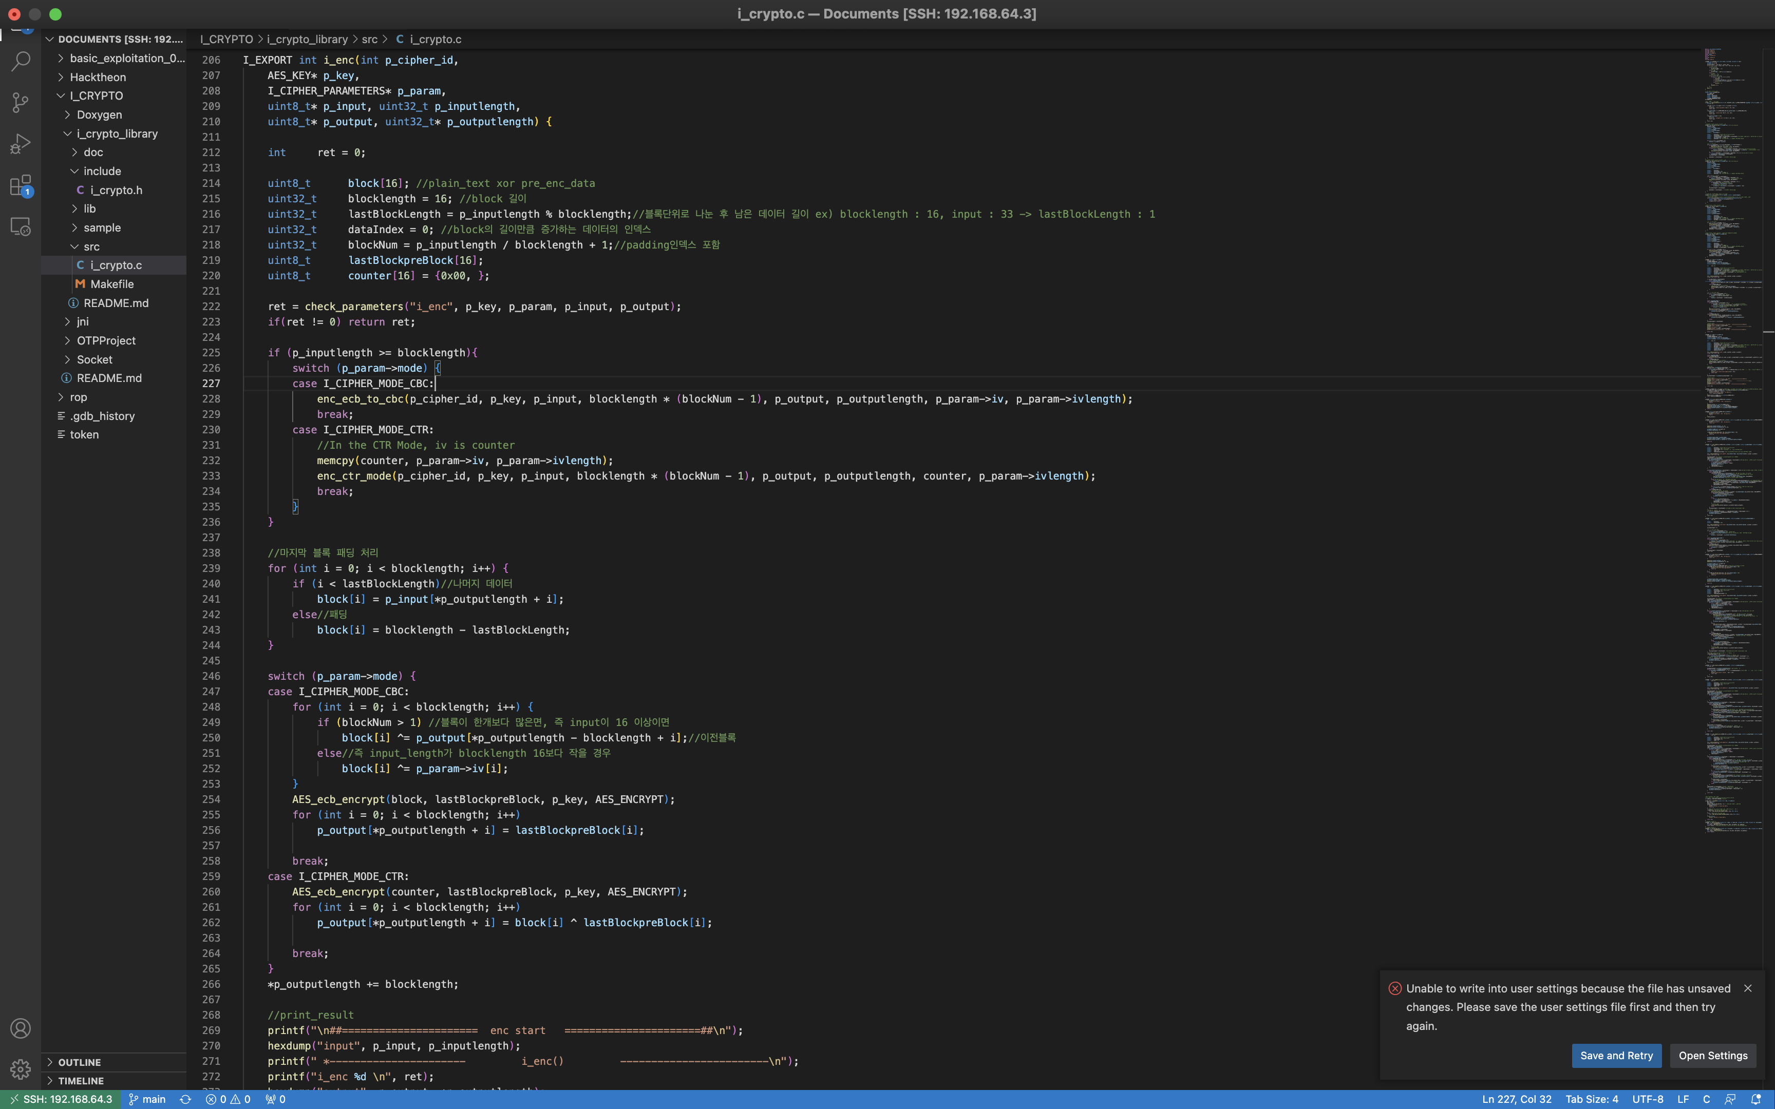Expand the Doxygen folder
This screenshot has height=1109, width=1775.
tap(99, 114)
